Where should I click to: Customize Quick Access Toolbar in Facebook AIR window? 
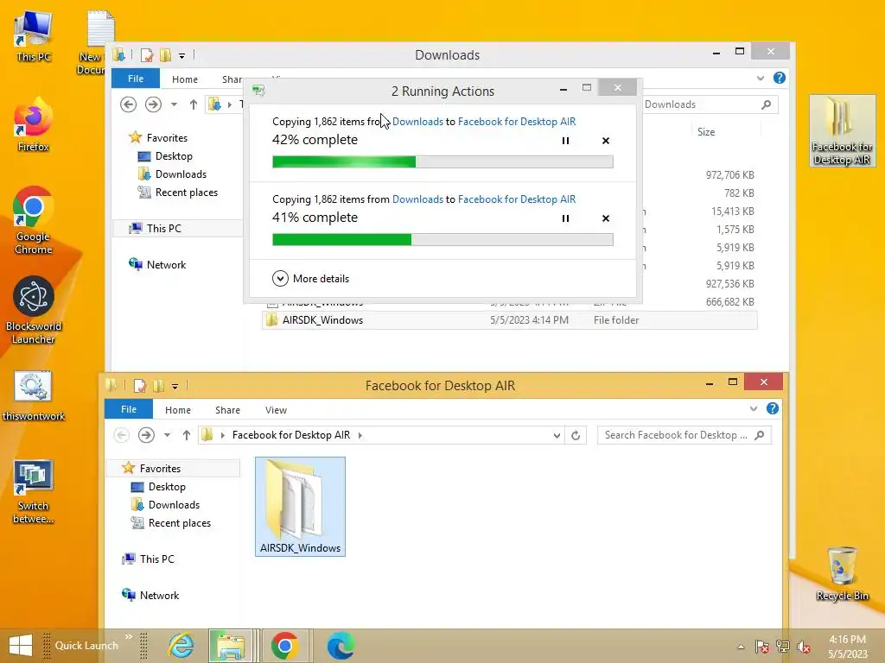coord(175,386)
